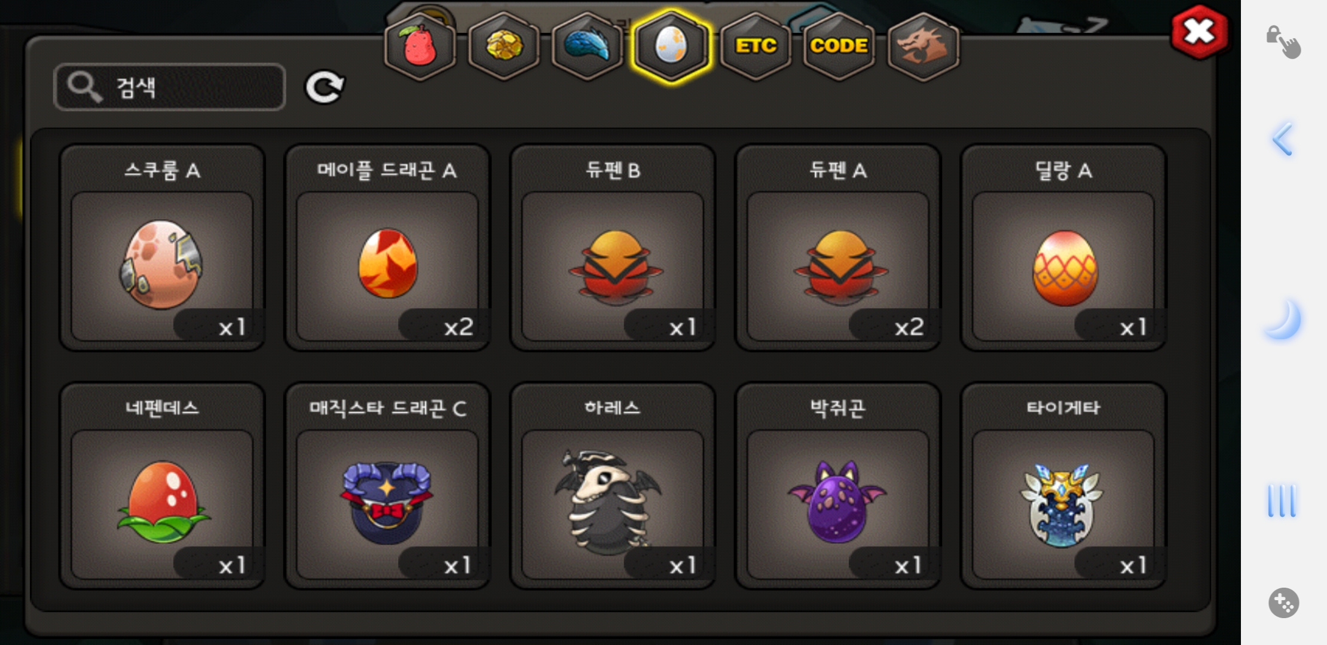
Task: Select the egg category tab
Action: (x=671, y=47)
